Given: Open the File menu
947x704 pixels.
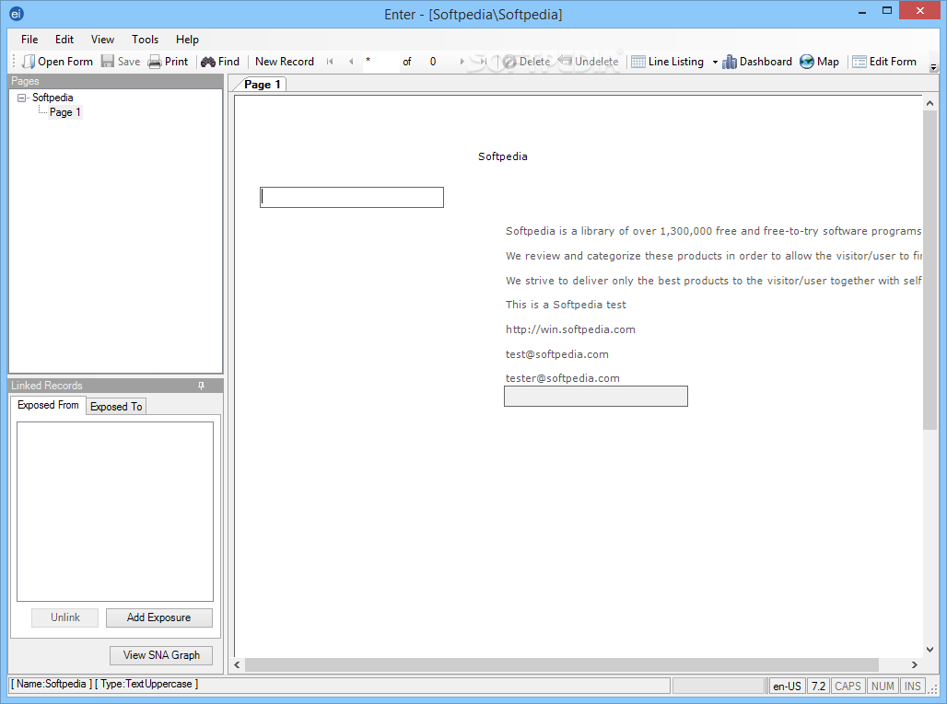Looking at the screenshot, I should 29,40.
